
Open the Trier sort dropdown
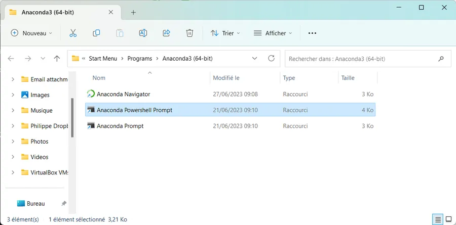point(225,33)
